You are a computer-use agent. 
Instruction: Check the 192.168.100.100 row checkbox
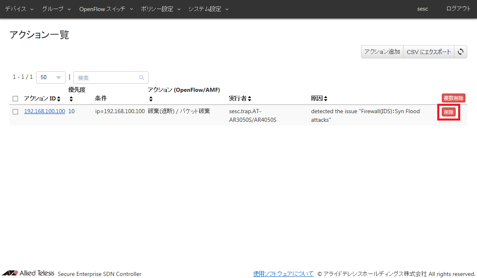pos(16,112)
